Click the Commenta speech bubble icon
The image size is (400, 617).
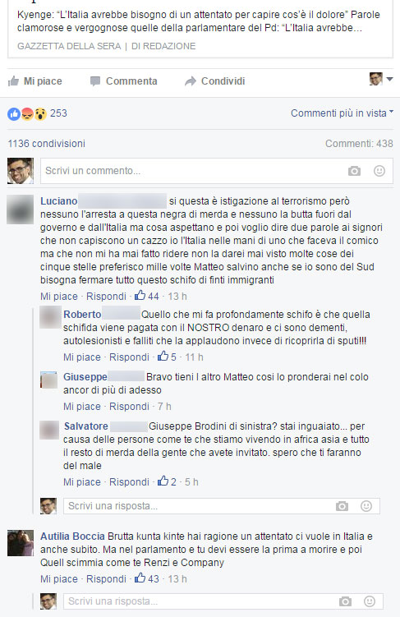pyautogui.click(x=94, y=81)
